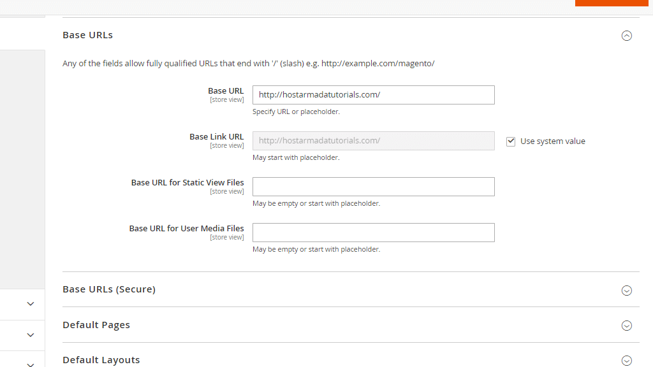Expand the Default Pages section
The width and height of the screenshot is (653, 367).
coord(96,324)
